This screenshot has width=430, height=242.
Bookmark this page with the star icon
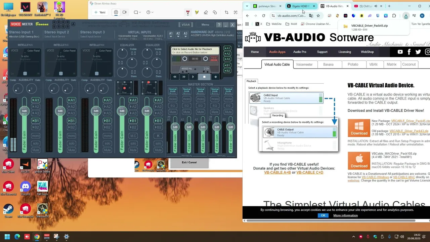point(318,16)
